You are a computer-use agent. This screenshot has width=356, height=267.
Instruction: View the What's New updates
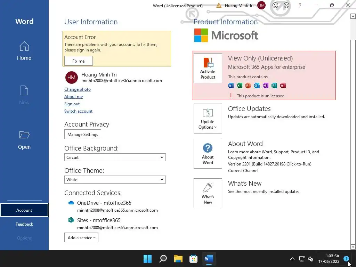point(208,193)
